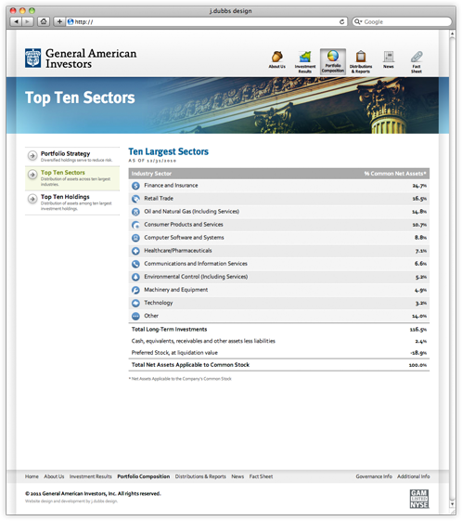The height and width of the screenshot is (521, 462).
Task: Click GAM Listed NYSE badge
Action: 419,499
